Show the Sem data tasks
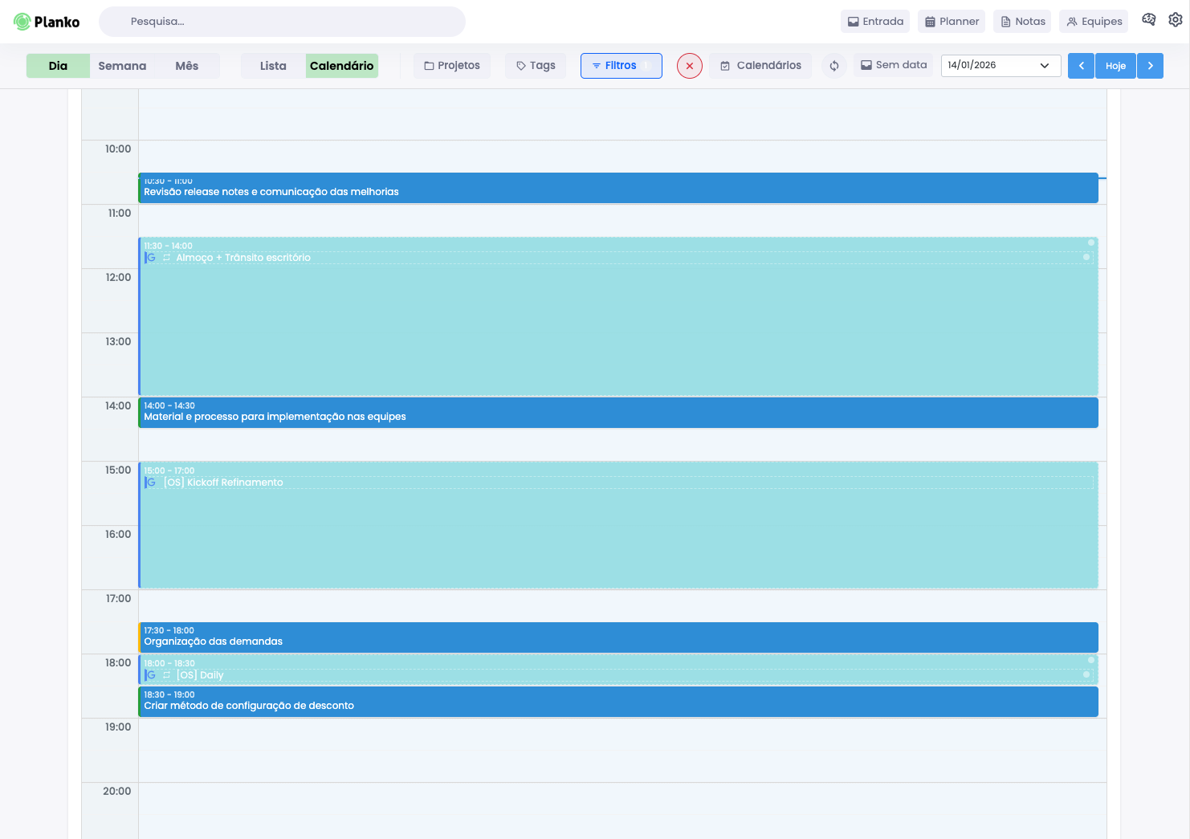 click(x=894, y=65)
